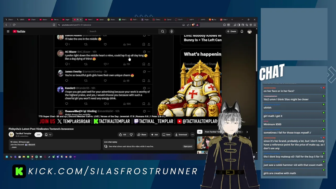Switch to the Silas browser tab
The height and width of the screenshot is (189, 336).
click(224, 20)
